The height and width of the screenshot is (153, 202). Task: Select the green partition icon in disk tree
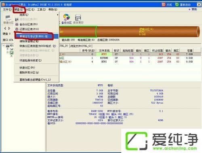[x=11, y=52]
